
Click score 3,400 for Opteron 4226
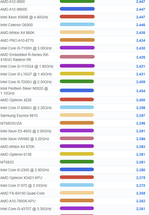pos(141,100)
